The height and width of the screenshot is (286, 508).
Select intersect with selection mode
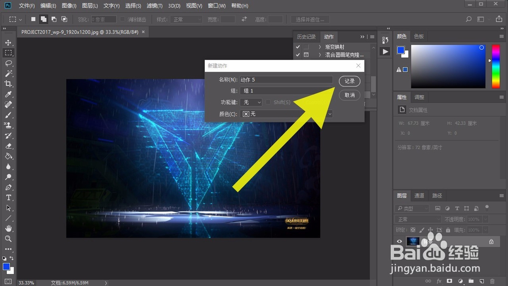64,19
